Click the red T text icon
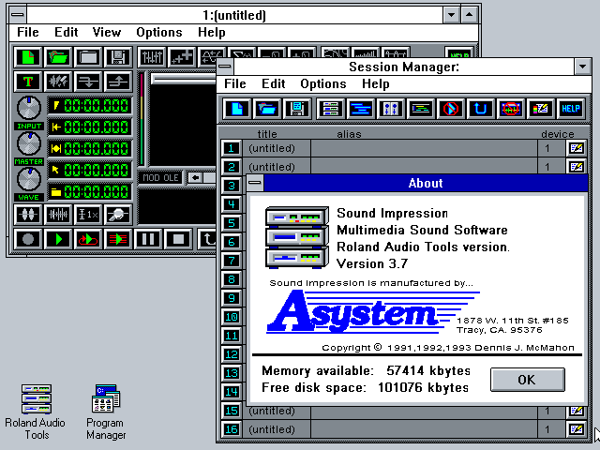 click(x=28, y=82)
